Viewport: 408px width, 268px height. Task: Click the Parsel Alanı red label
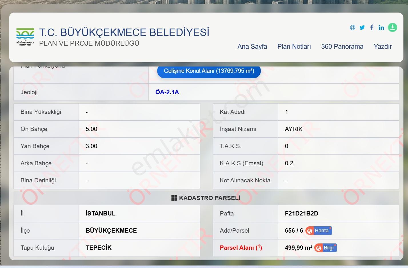[x=241, y=248]
